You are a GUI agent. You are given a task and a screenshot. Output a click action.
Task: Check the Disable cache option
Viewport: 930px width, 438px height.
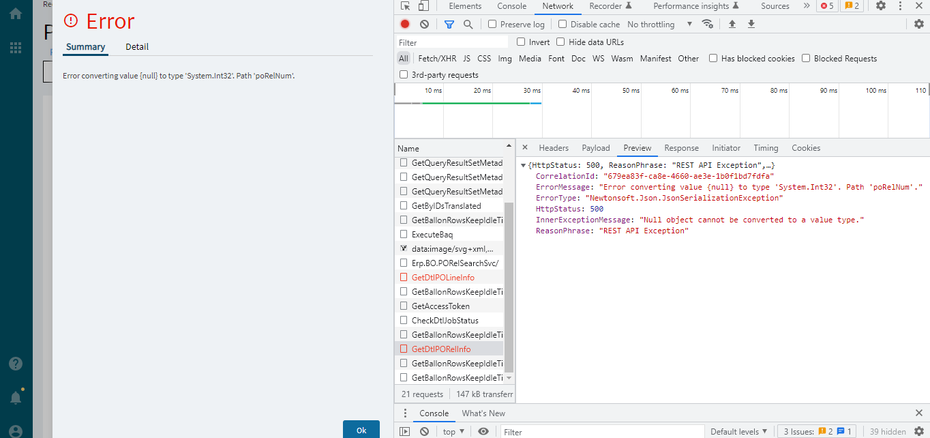[x=562, y=24]
